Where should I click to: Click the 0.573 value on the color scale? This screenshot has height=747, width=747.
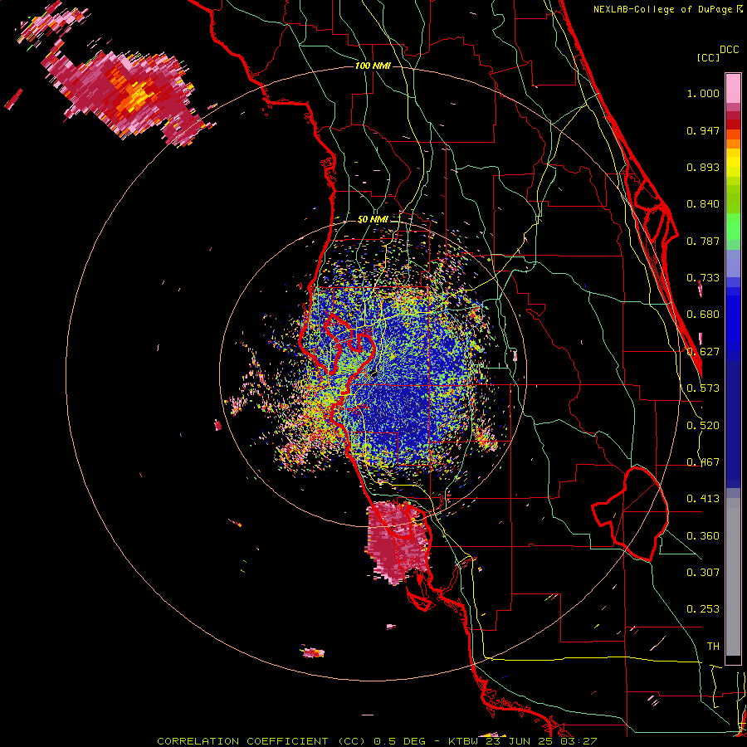pos(703,388)
